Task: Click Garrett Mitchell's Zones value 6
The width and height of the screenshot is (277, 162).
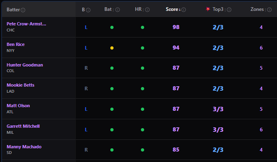Action: point(261,130)
